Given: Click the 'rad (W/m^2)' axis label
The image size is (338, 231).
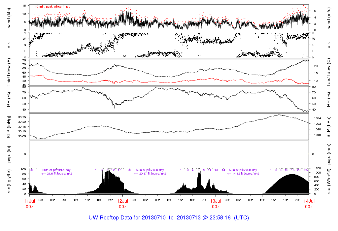Looking at the screenshot, I should 330,181.
